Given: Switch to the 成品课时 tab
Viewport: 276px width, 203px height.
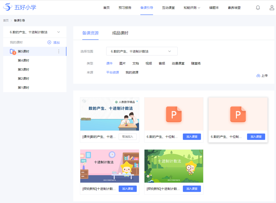Looking at the screenshot, I should (x=120, y=33).
